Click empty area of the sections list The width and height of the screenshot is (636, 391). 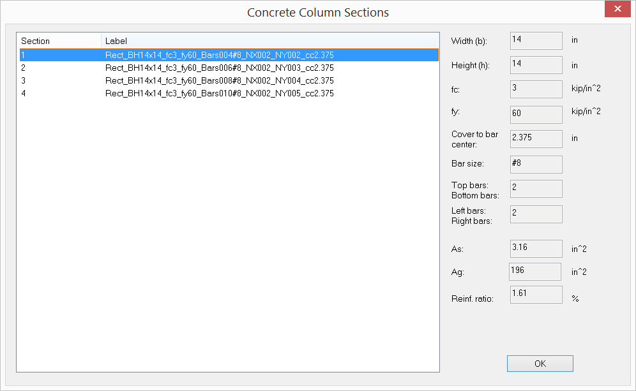[x=227, y=242]
